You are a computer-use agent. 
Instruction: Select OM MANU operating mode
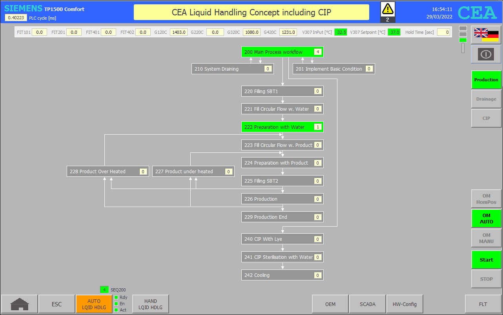click(486, 238)
